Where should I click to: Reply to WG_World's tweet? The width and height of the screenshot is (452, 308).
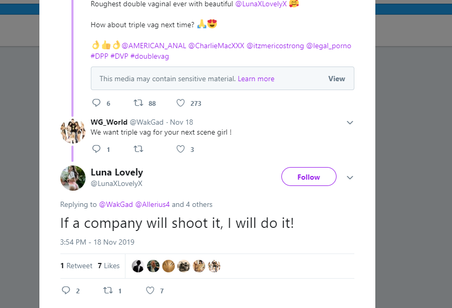coord(96,149)
